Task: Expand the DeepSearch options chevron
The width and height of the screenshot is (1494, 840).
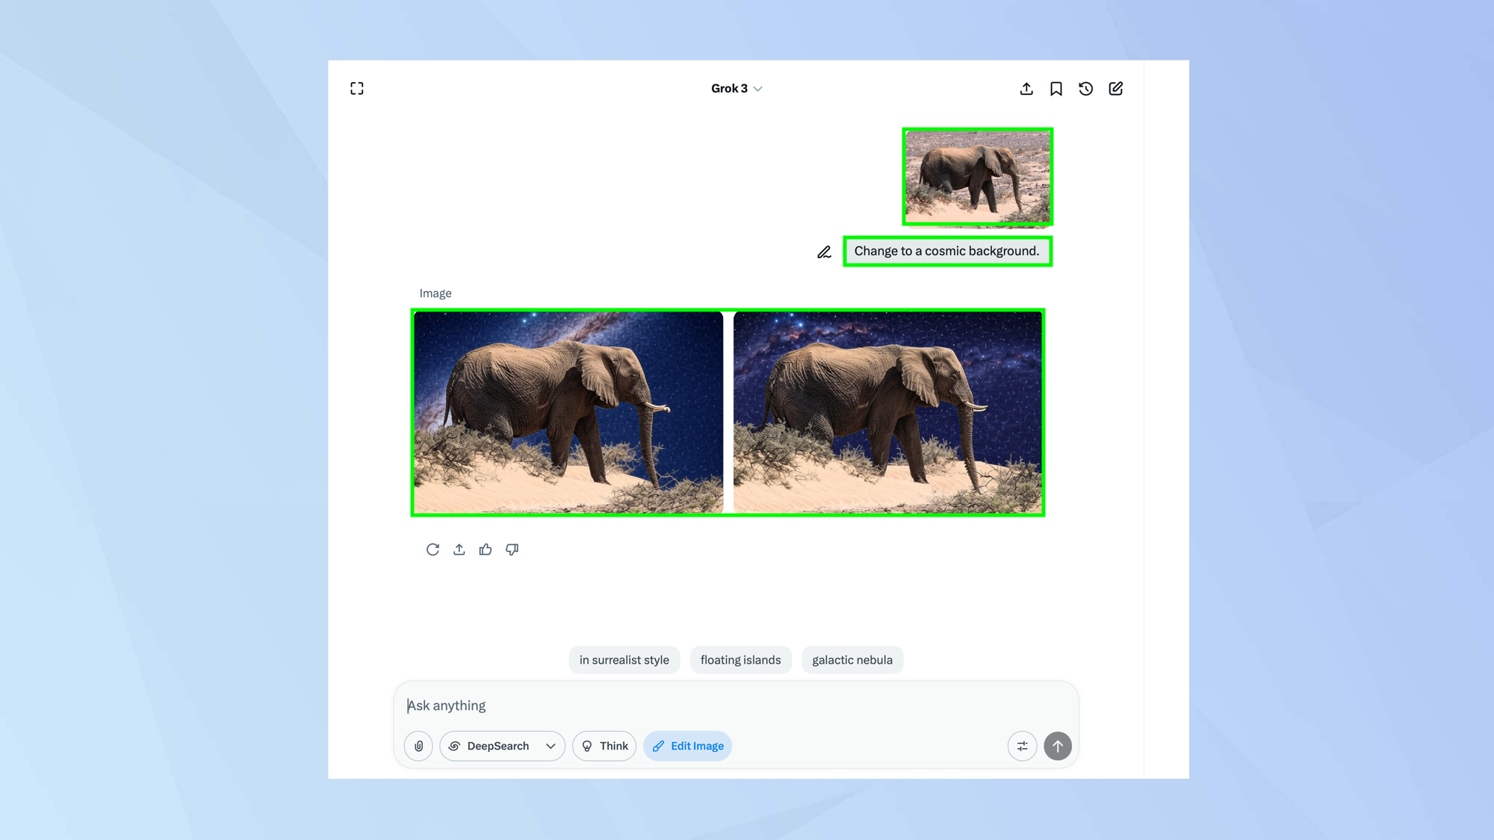Action: (x=551, y=746)
